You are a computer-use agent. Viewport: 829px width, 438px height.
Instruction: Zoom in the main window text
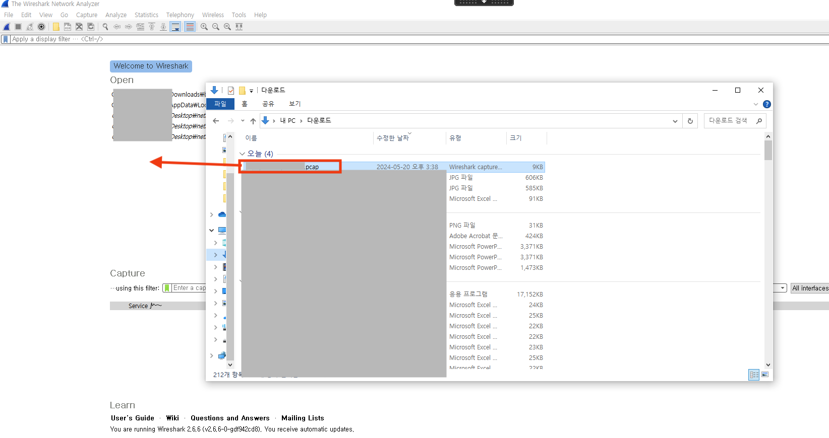coord(204,27)
